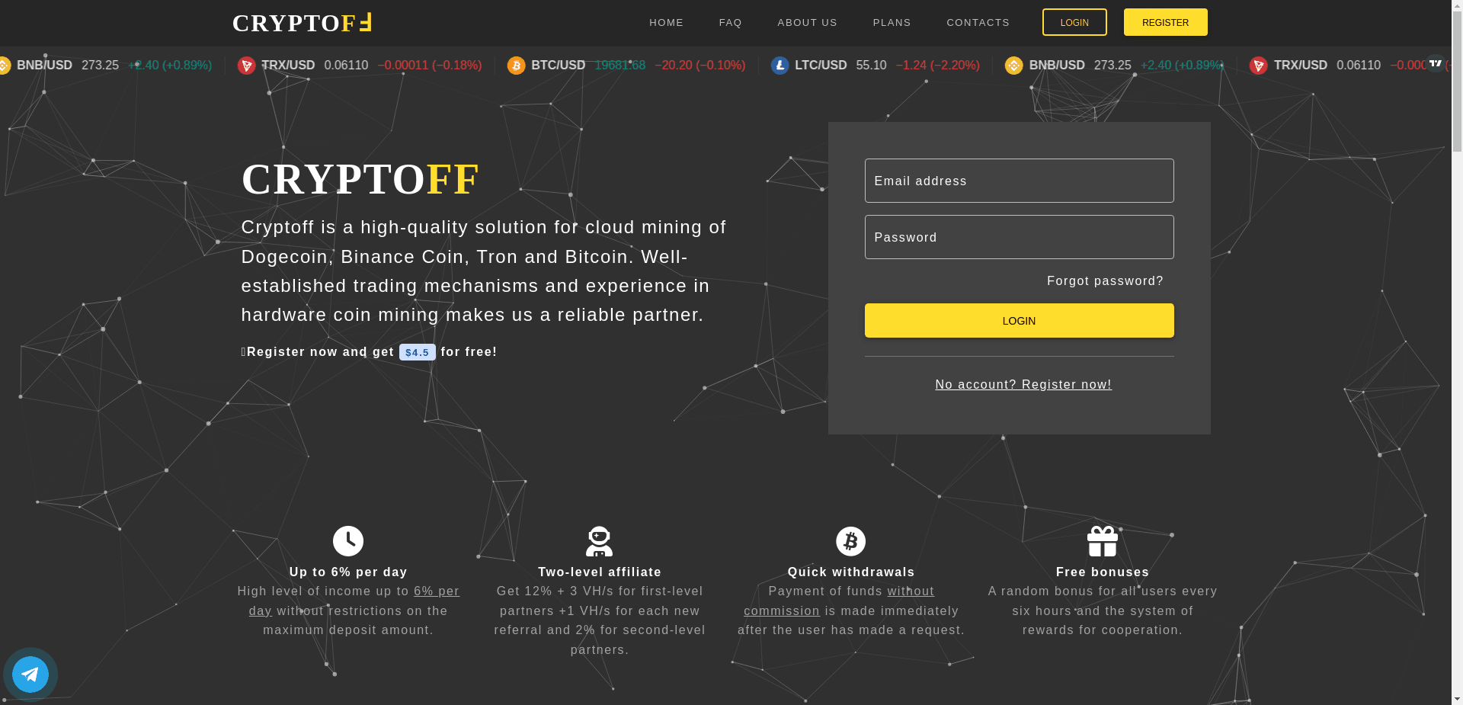The image size is (1463, 705).
Task: Click the $4.5 bonus badge
Action: [418, 352]
